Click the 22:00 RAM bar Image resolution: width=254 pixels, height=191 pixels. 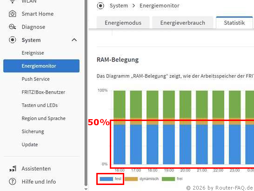[x=218, y=127]
